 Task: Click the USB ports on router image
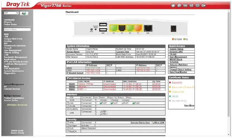(103, 27)
